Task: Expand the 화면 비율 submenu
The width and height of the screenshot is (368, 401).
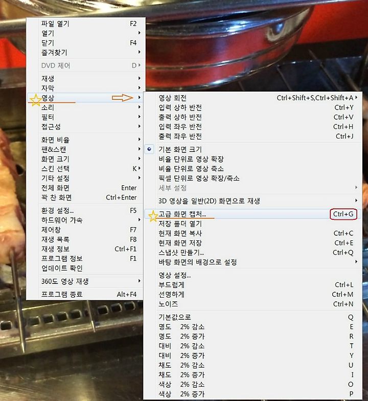Action: click(86, 140)
